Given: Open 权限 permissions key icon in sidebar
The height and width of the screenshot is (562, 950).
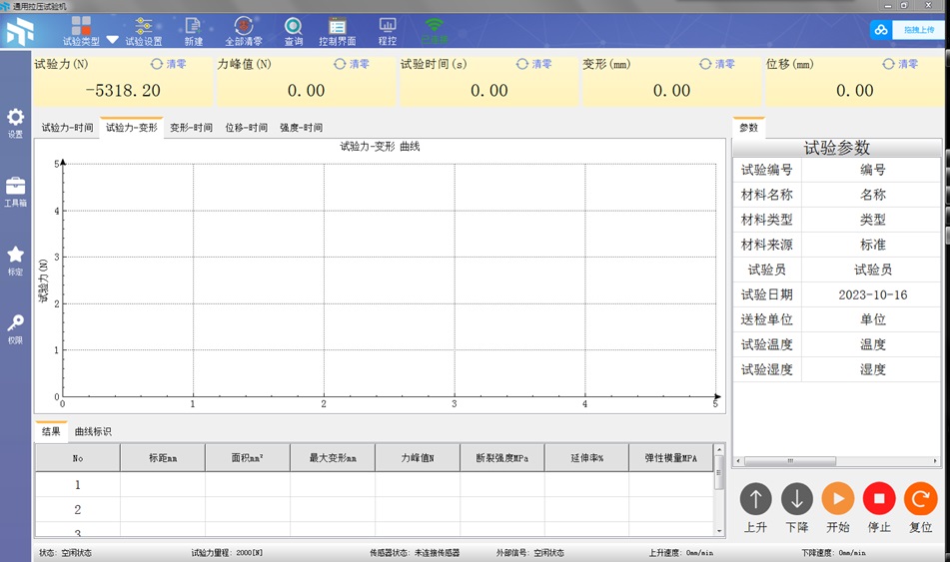Looking at the screenshot, I should 15,328.
